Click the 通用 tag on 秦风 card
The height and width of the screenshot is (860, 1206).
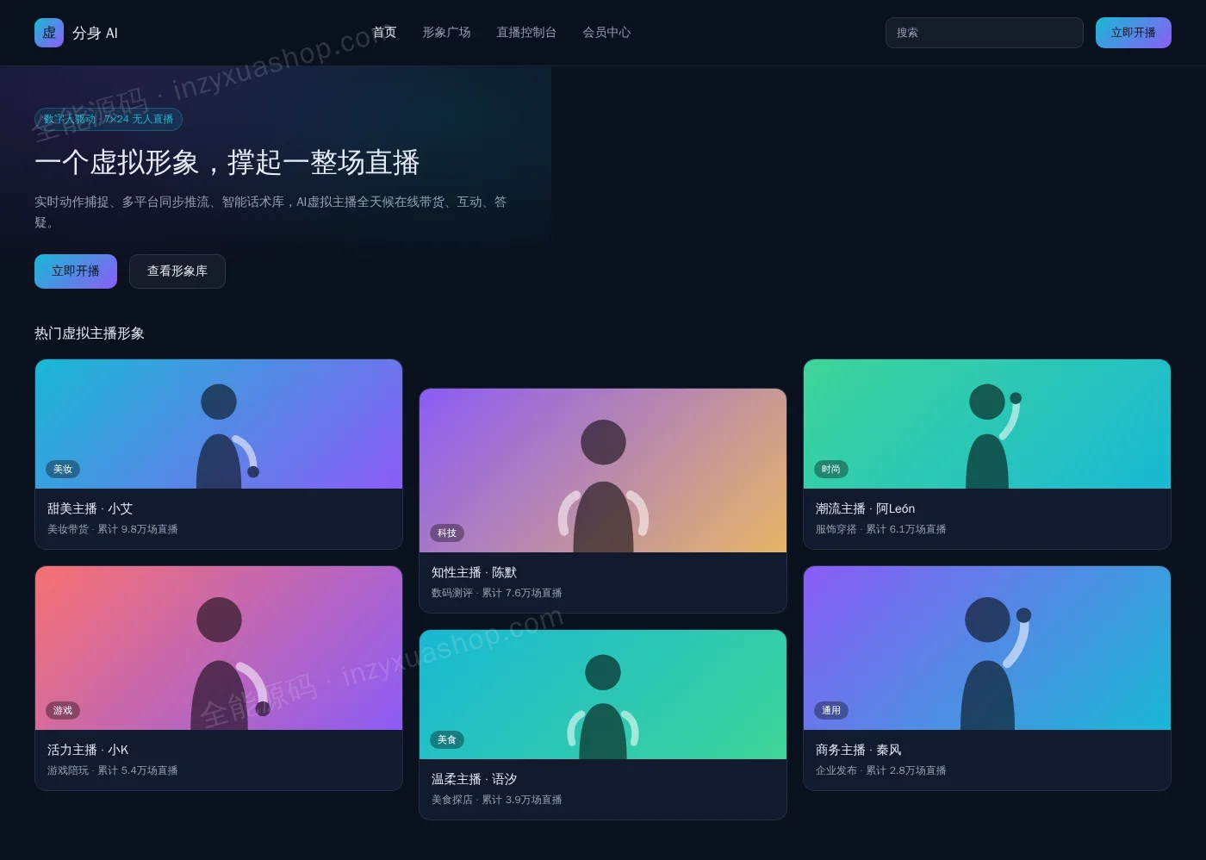(831, 711)
